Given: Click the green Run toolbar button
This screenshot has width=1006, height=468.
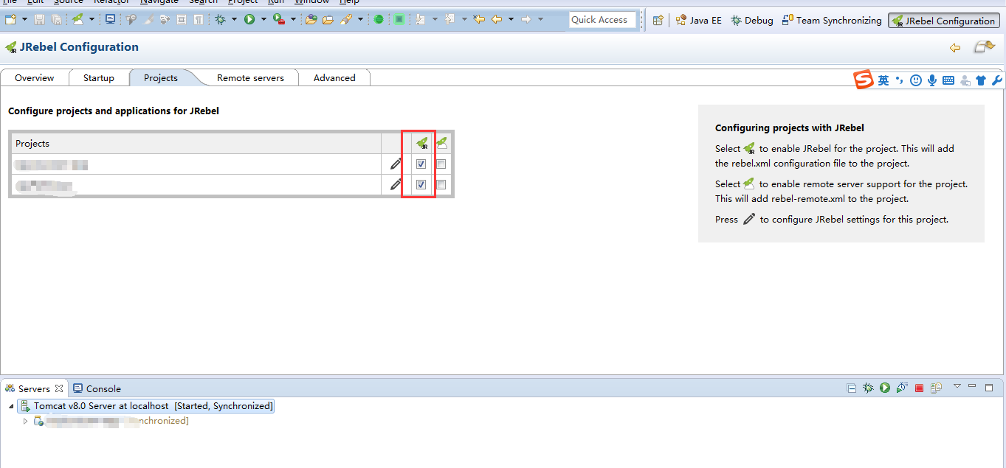Looking at the screenshot, I should 249,19.
